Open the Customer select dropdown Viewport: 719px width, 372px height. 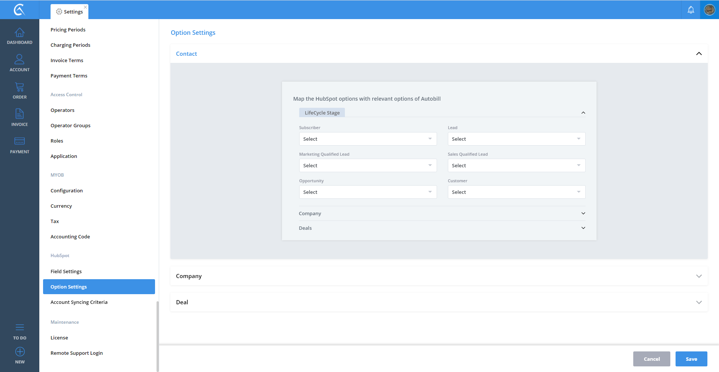pyautogui.click(x=516, y=192)
